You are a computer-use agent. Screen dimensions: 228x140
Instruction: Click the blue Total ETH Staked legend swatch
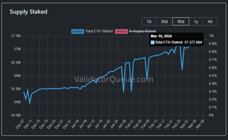point(78,31)
